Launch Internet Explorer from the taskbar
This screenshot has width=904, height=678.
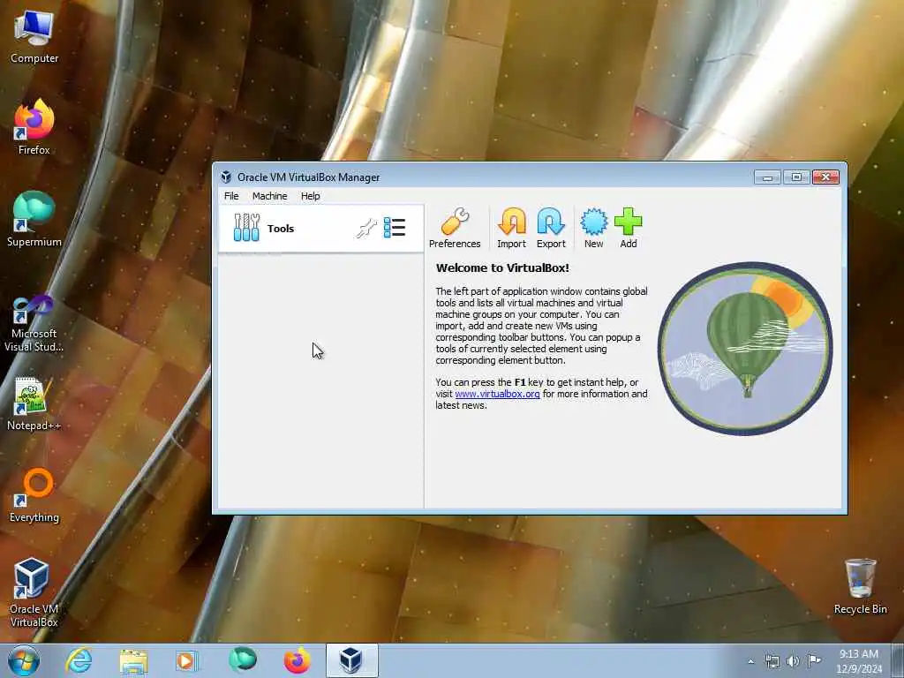(x=79, y=660)
